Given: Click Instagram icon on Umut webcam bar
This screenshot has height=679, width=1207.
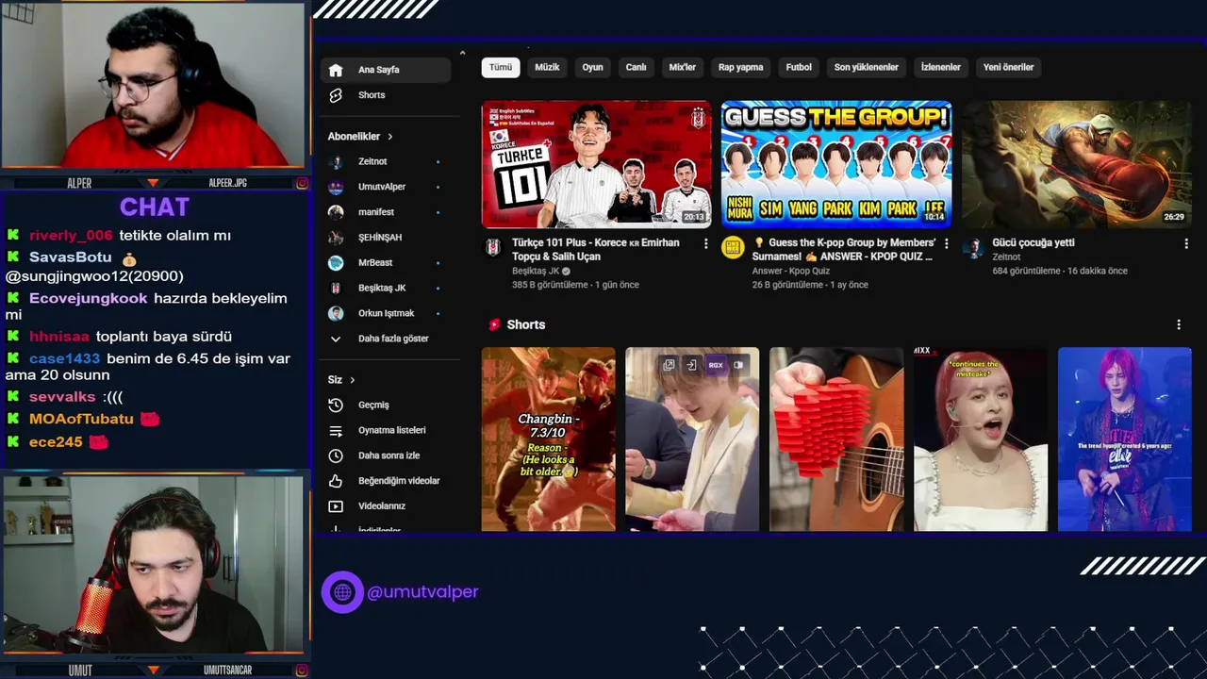Looking at the screenshot, I should (x=302, y=670).
